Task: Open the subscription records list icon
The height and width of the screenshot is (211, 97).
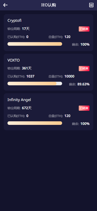Action: (x=91, y=5)
